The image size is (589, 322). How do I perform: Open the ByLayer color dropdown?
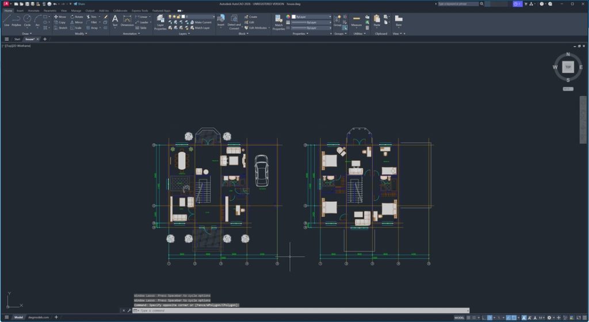(311, 17)
